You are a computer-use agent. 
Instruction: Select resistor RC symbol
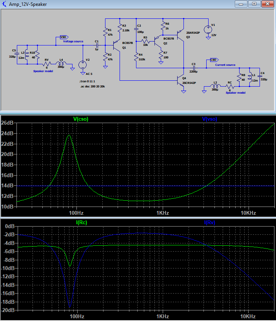coord(230,87)
